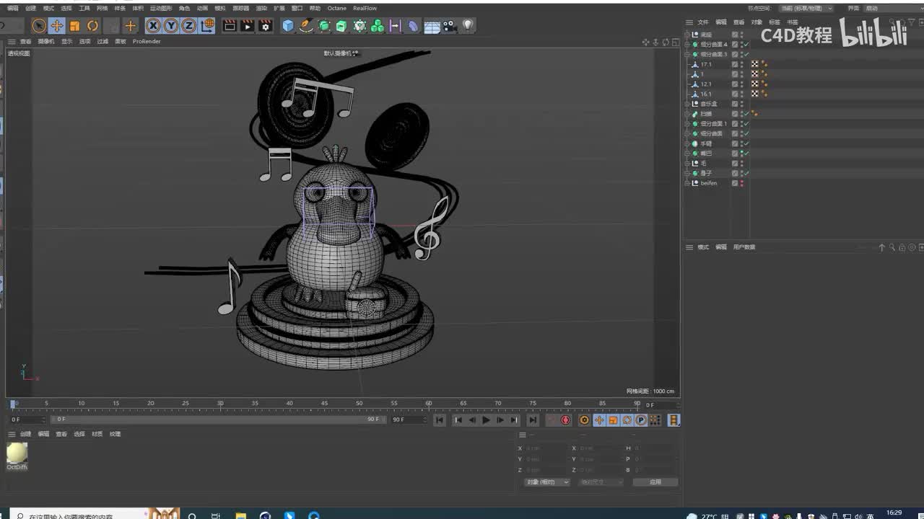Click the light bulb Light object icon

pos(468,26)
